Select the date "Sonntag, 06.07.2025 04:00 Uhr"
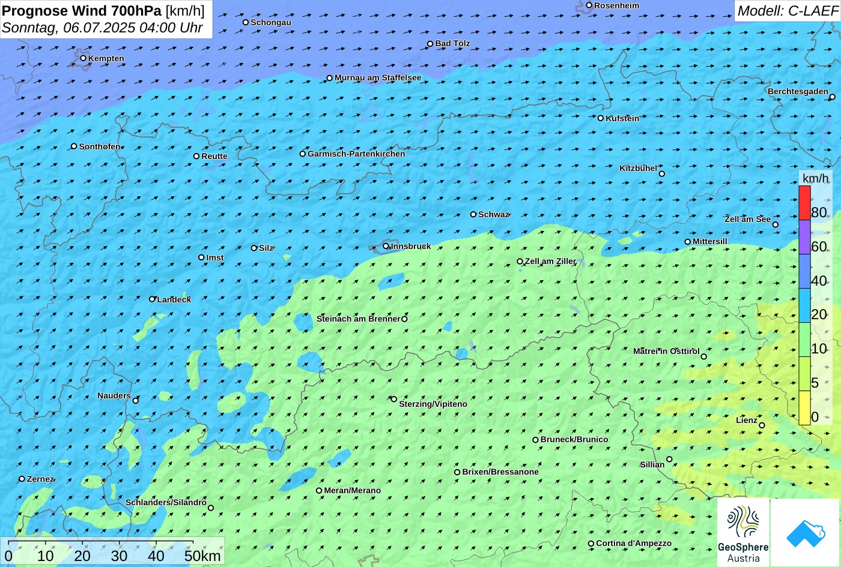 [102, 28]
